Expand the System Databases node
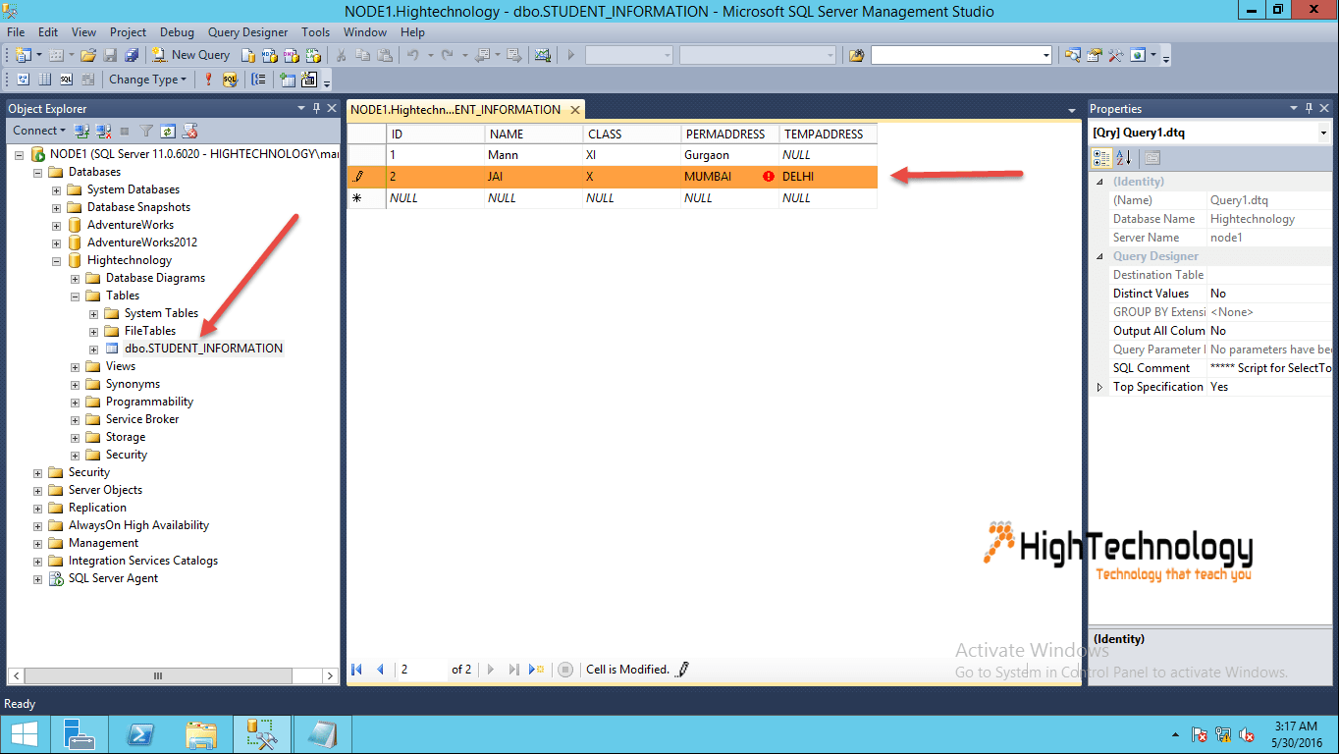 57,189
